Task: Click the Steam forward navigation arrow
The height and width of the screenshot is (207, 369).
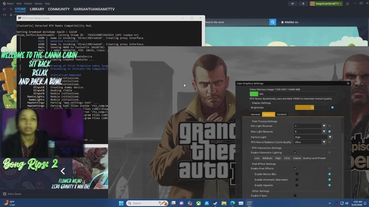Action: point(11,9)
